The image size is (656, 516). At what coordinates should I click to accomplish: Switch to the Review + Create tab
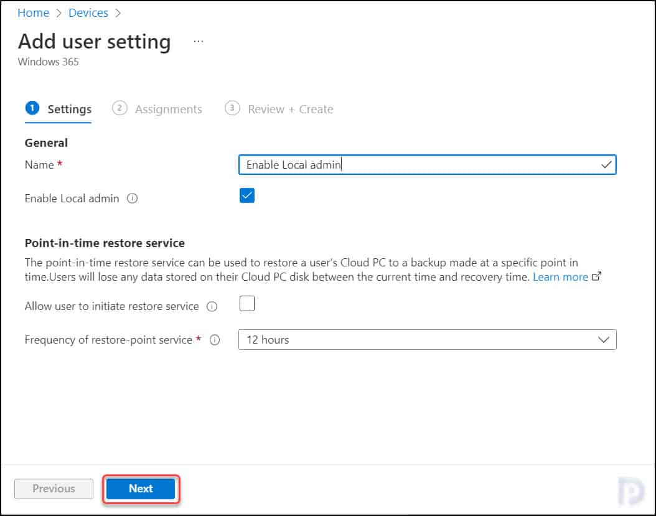coord(279,109)
